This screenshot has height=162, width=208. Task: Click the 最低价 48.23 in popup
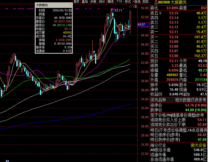pyautogui.click(x=62, y=25)
